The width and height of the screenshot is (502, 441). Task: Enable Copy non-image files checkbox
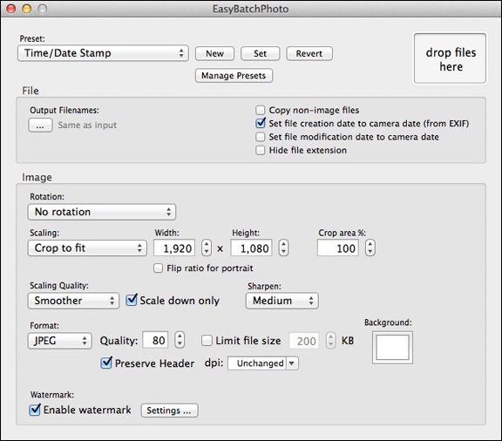(261, 110)
